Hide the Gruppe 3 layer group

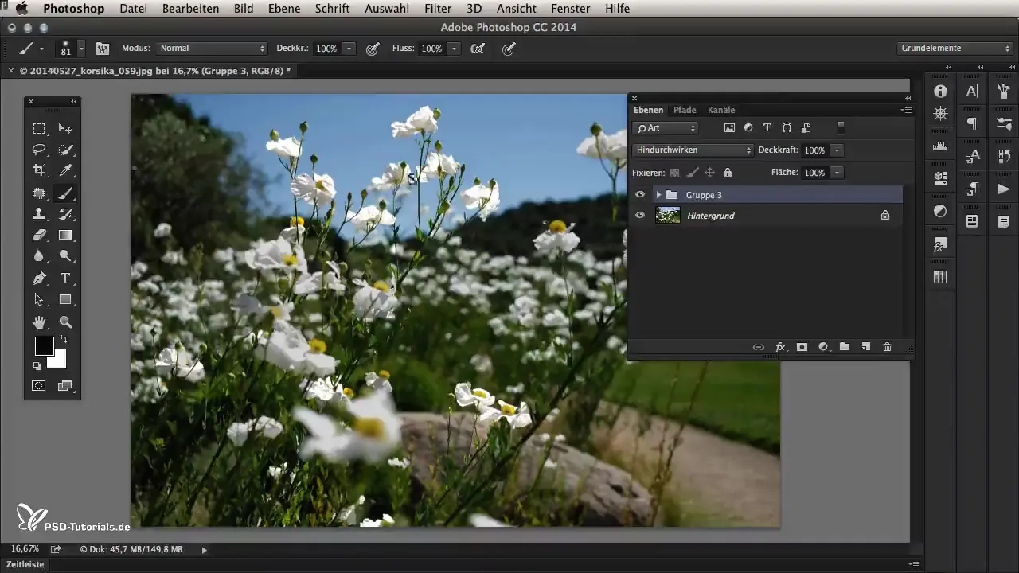(640, 194)
